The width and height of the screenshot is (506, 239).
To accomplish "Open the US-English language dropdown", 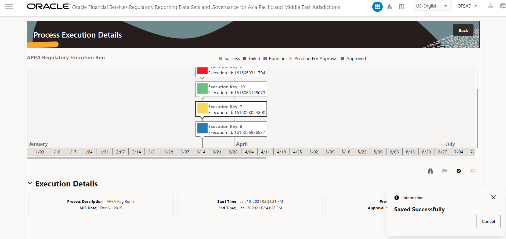I will tap(432, 6).
